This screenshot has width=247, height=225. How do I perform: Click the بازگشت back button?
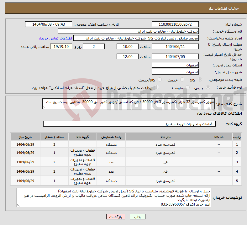point(116,217)
